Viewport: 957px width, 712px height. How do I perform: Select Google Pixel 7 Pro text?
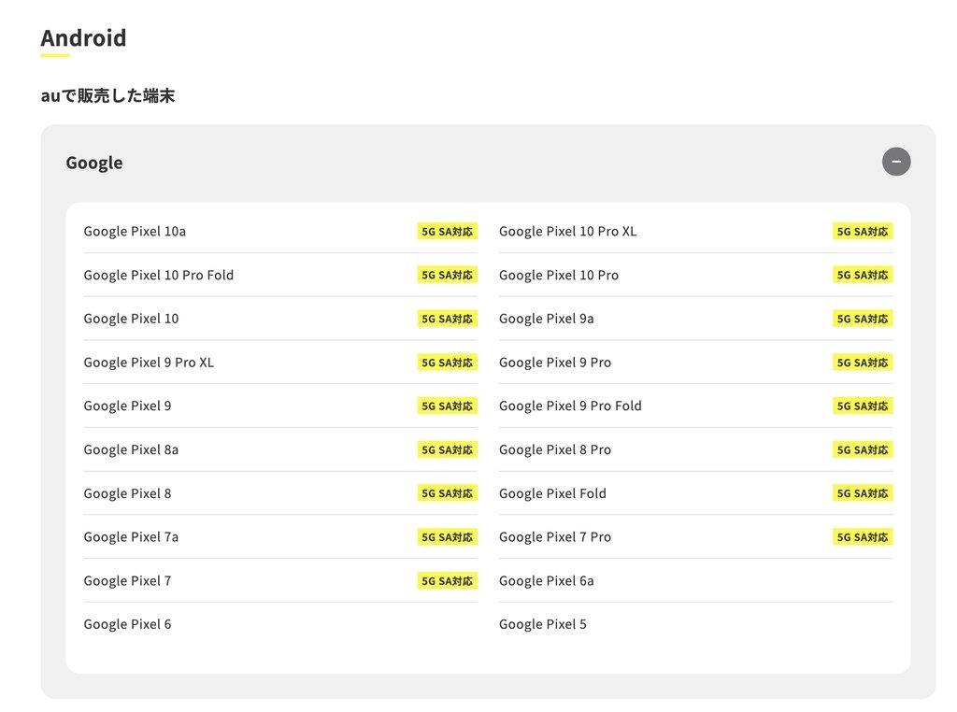(x=555, y=537)
